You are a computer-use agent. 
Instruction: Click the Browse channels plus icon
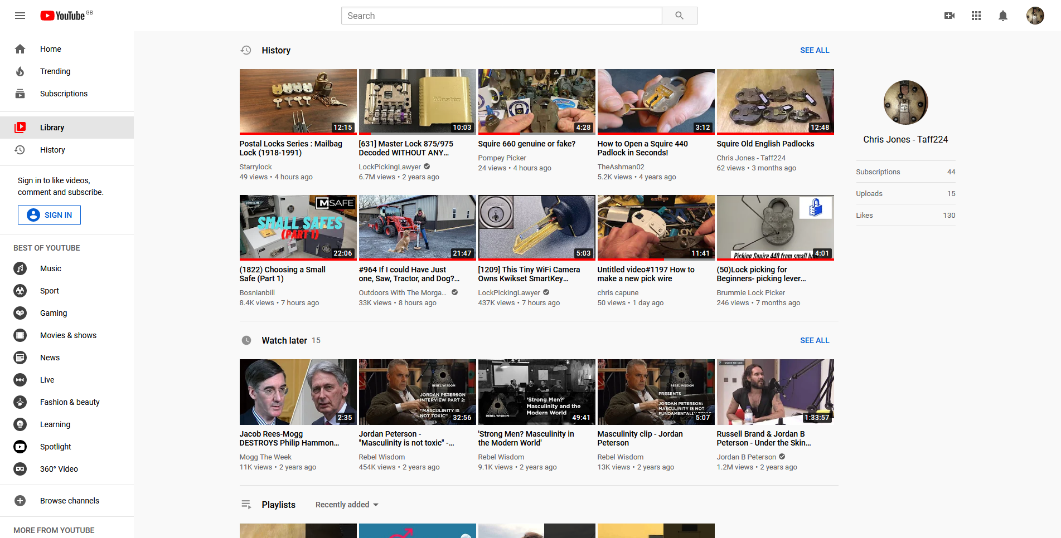20,501
